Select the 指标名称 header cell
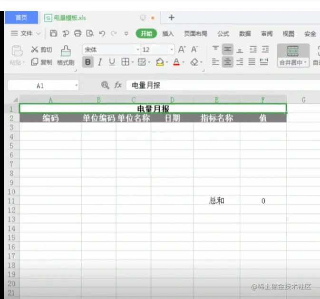 (x=217, y=118)
